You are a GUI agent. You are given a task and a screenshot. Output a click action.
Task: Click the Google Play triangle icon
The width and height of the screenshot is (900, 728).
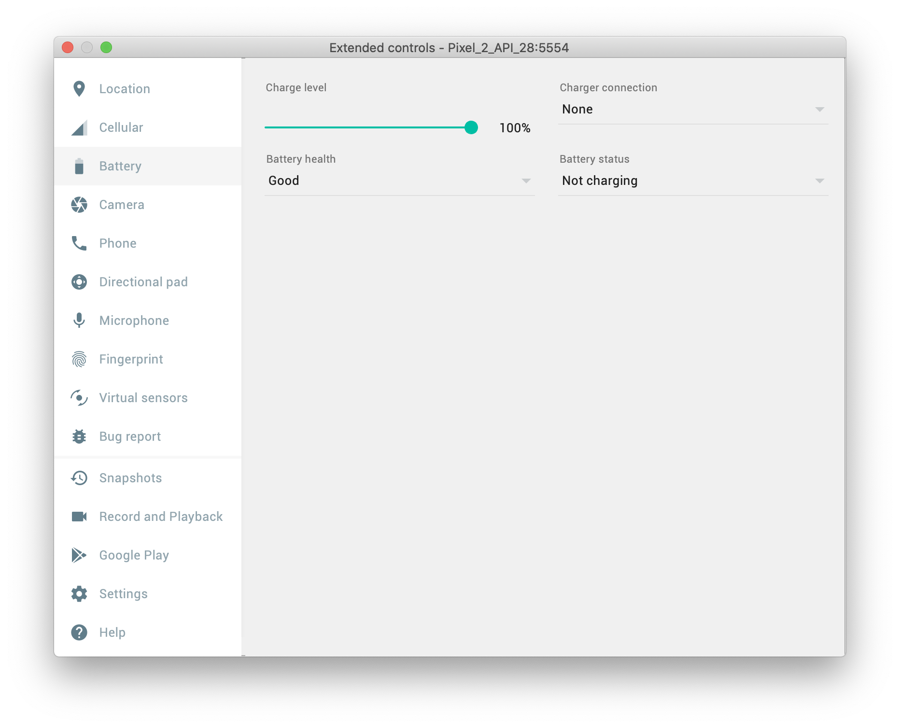[79, 555]
